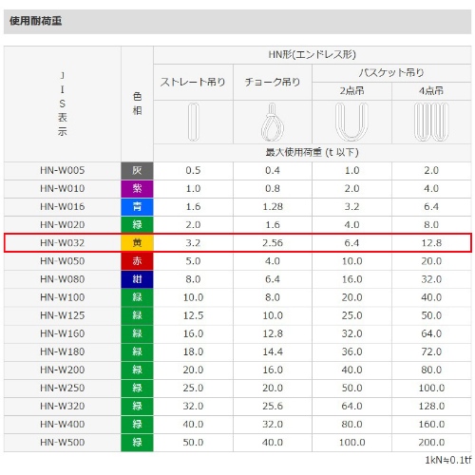This screenshot has height=475, width=475.
Task: Click the green 緑 swatch in HN-W500 row
Action: coord(137,443)
